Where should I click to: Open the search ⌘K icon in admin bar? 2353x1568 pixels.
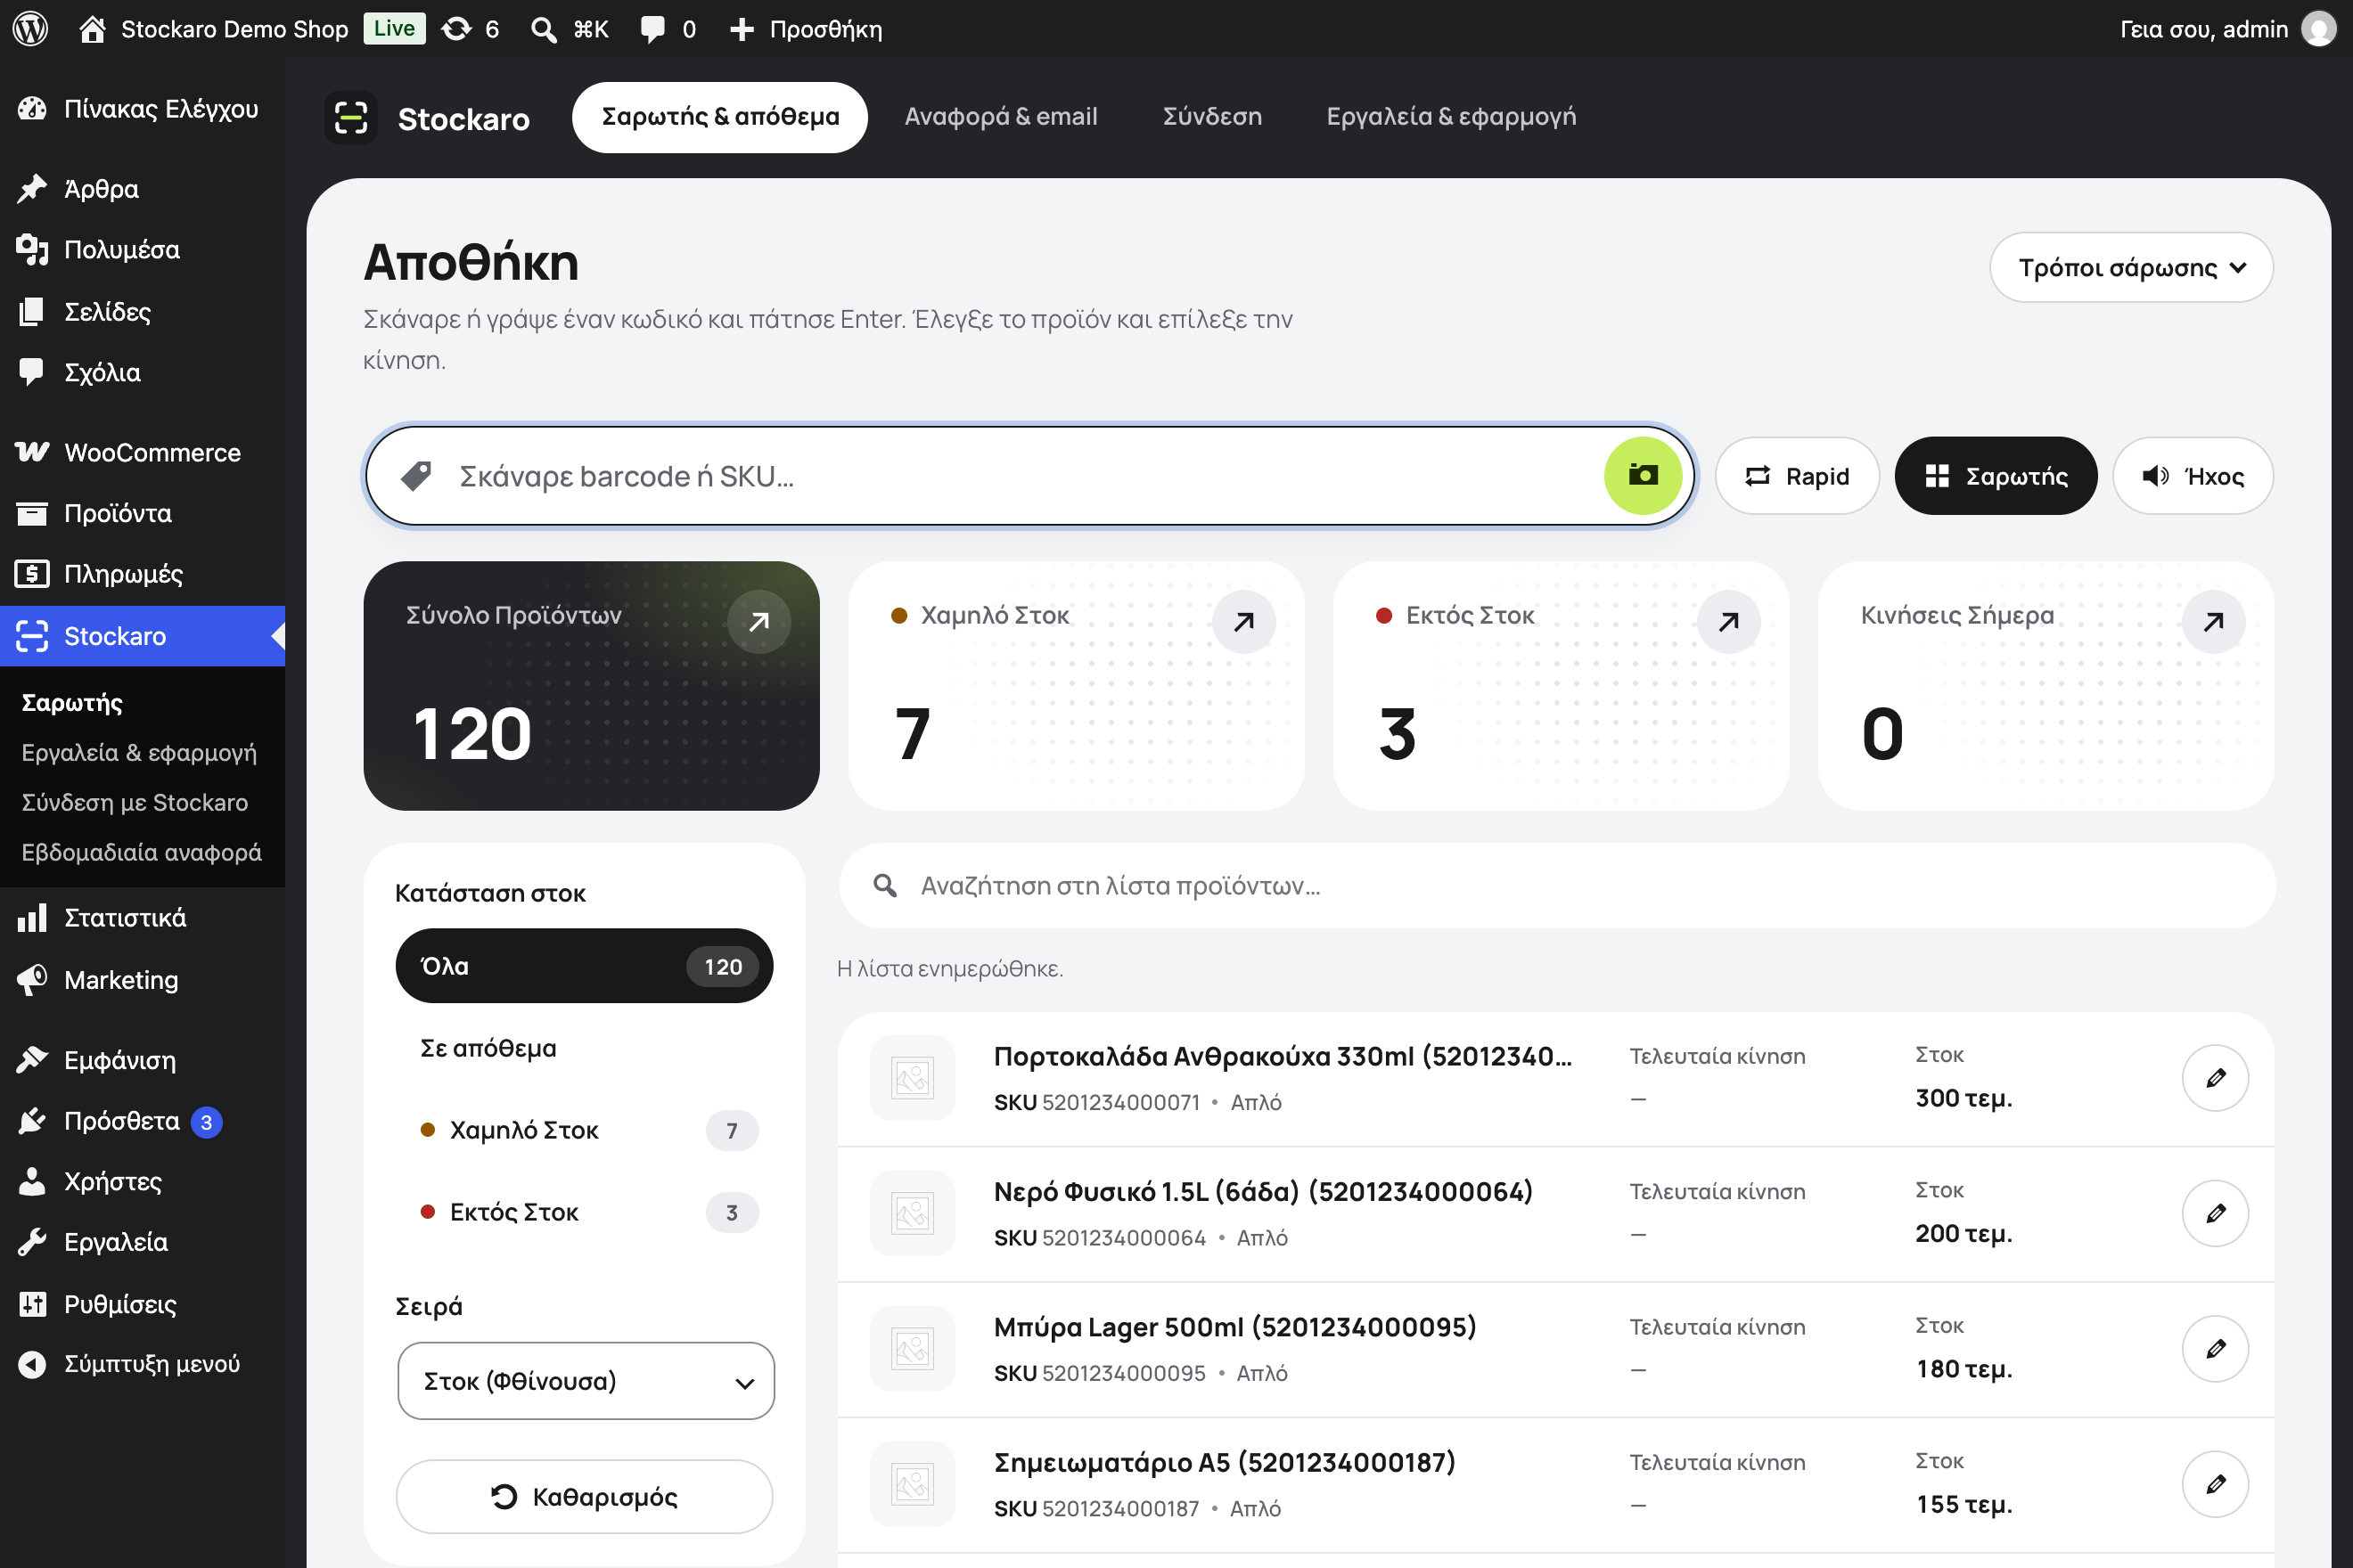(570, 29)
